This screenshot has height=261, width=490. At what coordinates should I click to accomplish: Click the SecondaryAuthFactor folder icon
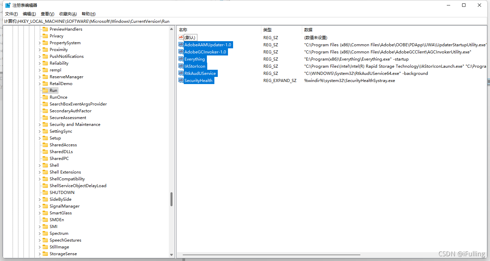45,111
